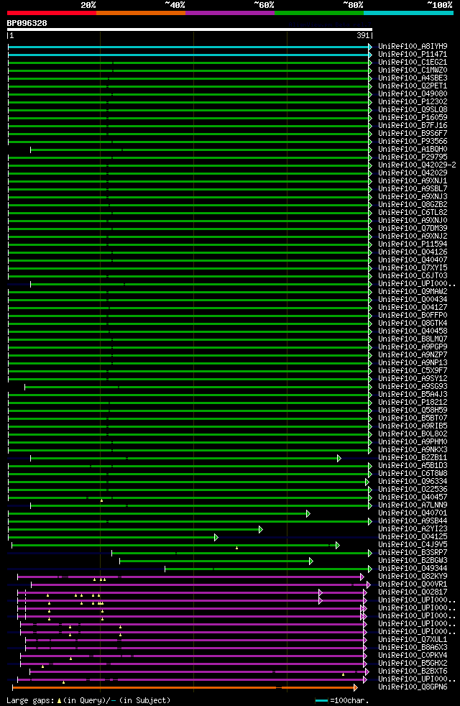This screenshot has width=460, height=706.
Task: Select label UniRef100_Q9MAW2
Action: pyautogui.click(x=413, y=292)
